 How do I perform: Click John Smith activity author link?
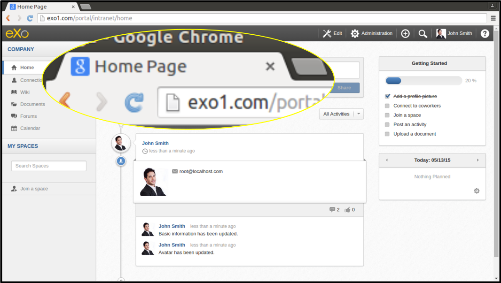[155, 143]
